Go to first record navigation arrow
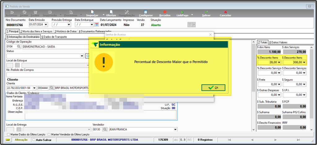 229,140
